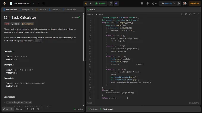
Task: Open the 220 comments
Action: (18, 109)
